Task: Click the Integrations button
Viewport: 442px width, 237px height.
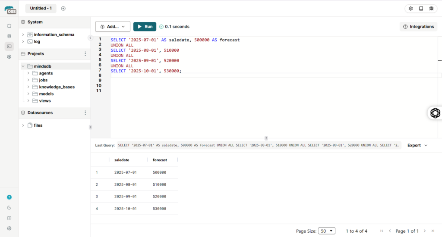Action: click(418, 27)
